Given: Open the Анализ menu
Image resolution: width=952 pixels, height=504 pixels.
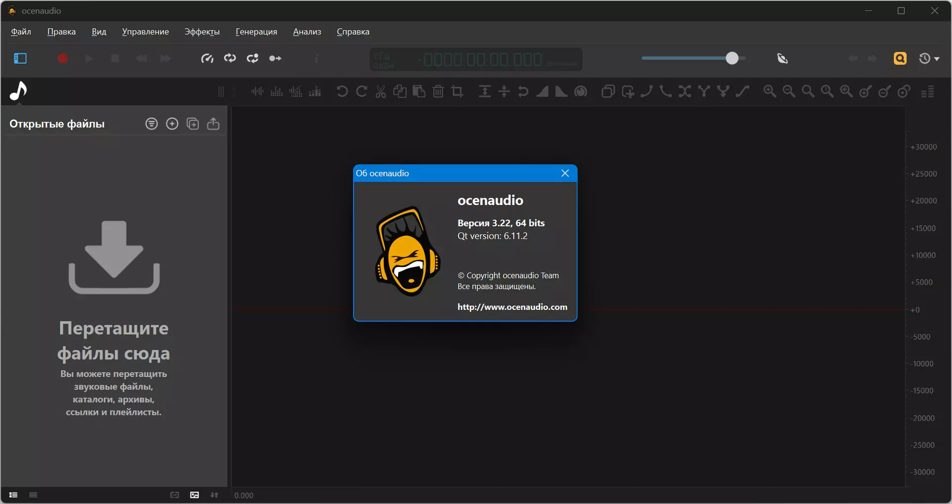Looking at the screenshot, I should pyautogui.click(x=307, y=32).
